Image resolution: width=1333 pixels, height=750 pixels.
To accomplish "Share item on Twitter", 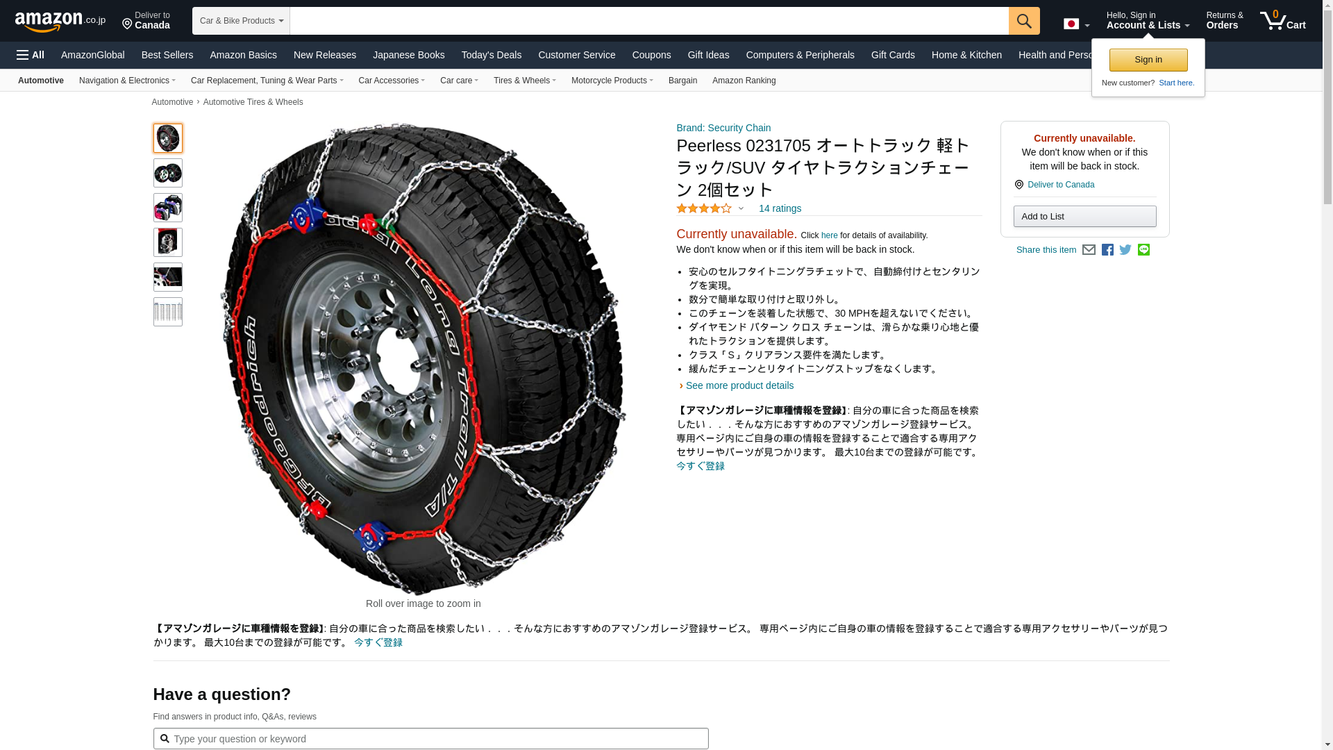I will [x=1125, y=250].
